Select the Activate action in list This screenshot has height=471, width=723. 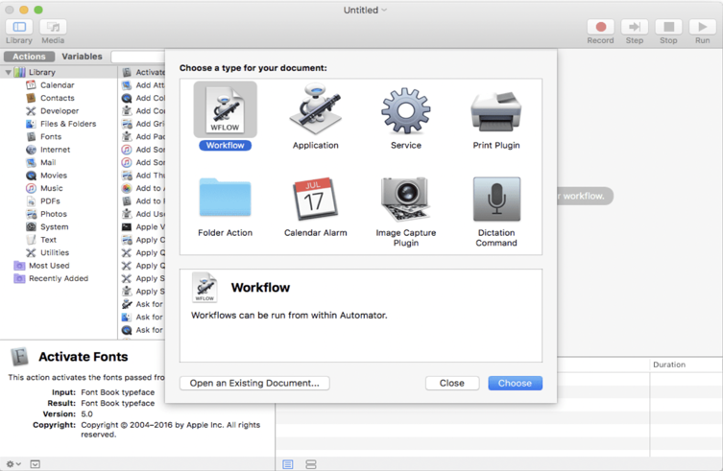pos(142,72)
